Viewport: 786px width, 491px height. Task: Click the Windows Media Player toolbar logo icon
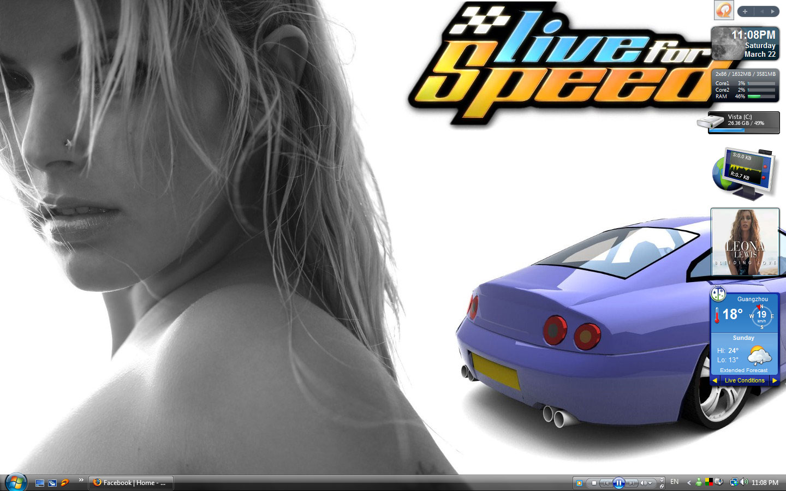[579, 483]
